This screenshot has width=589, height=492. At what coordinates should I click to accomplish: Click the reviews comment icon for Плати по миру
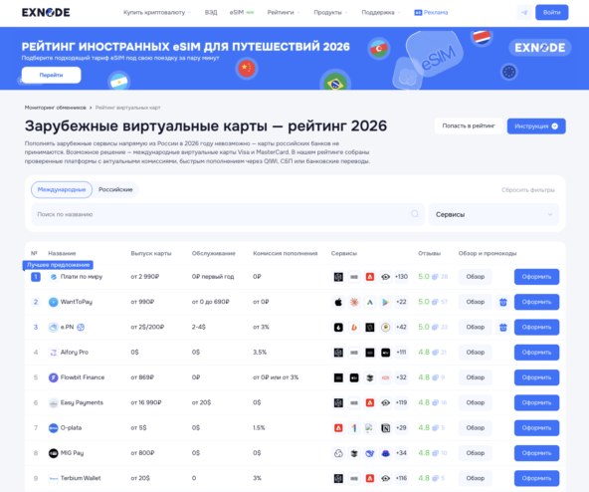[x=435, y=277]
